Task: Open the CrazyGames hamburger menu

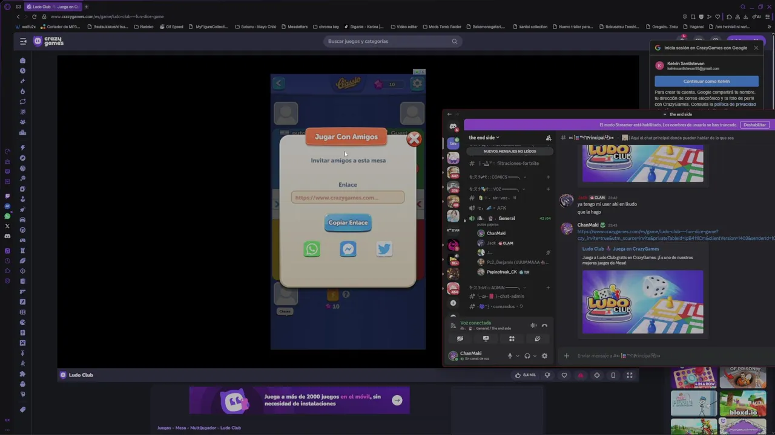Action: click(x=23, y=41)
